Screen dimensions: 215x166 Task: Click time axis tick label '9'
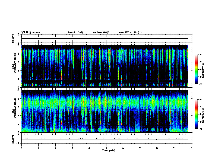174,148
